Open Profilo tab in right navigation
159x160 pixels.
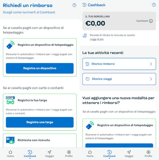coord(148,154)
